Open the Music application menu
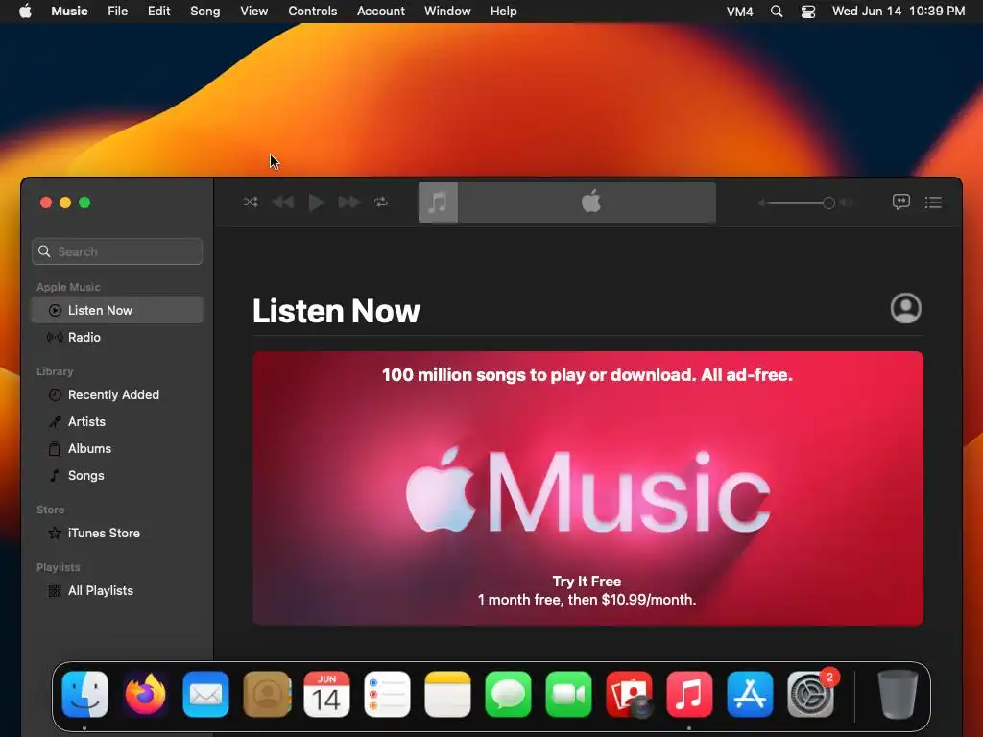Image resolution: width=983 pixels, height=737 pixels. tap(69, 12)
